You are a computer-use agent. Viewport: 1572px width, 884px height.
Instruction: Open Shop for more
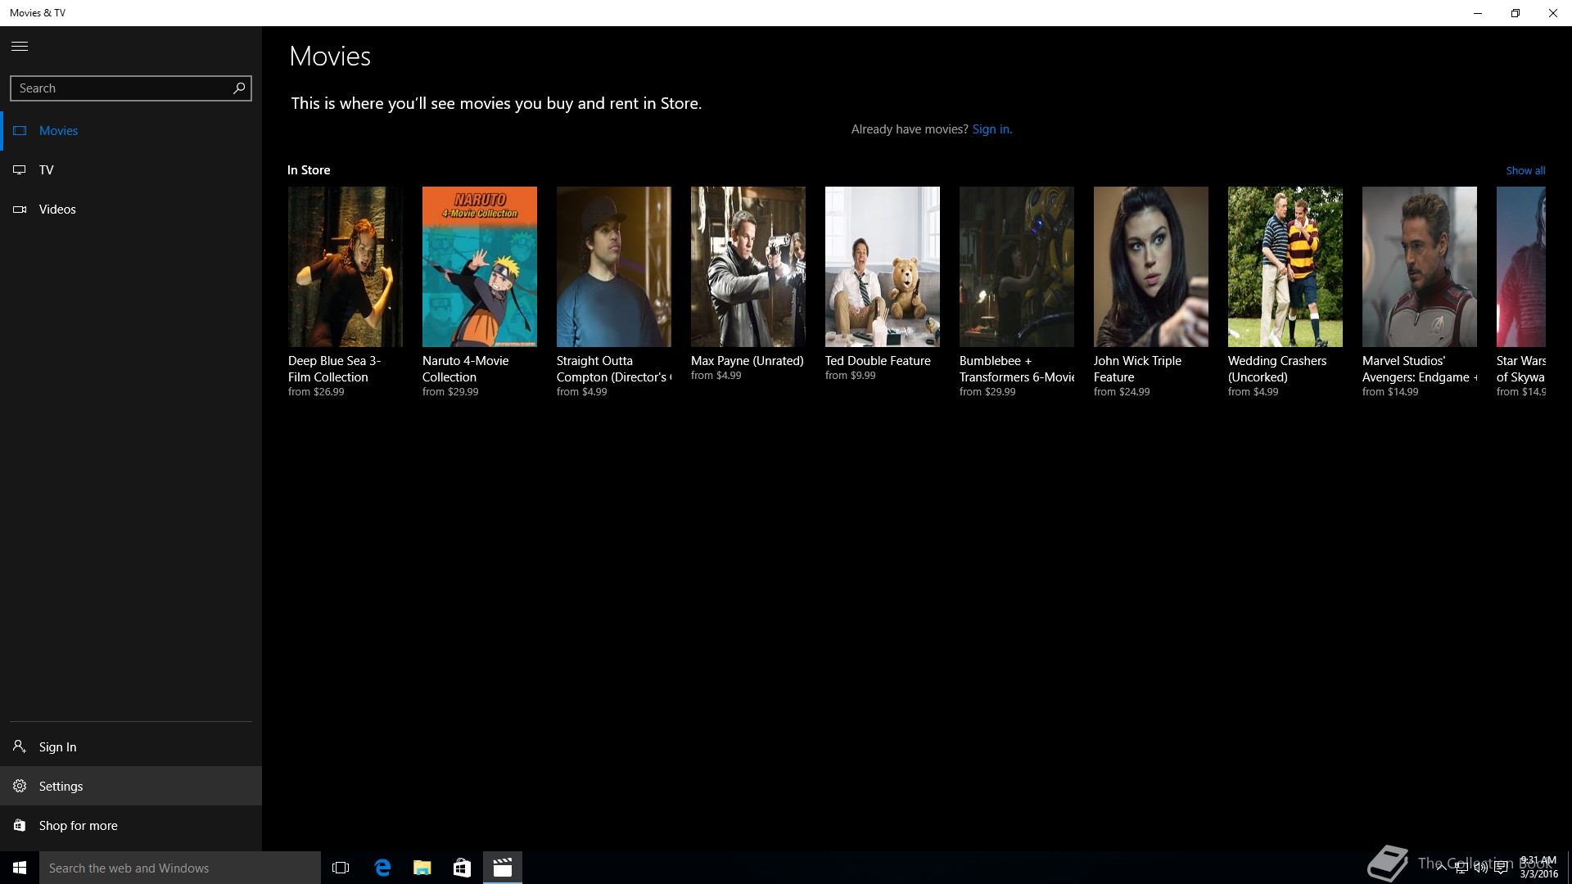131,825
